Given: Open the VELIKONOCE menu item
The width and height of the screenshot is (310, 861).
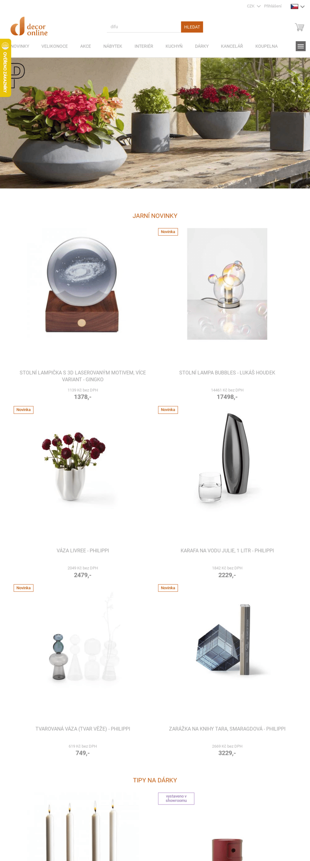Looking at the screenshot, I should [x=54, y=46].
